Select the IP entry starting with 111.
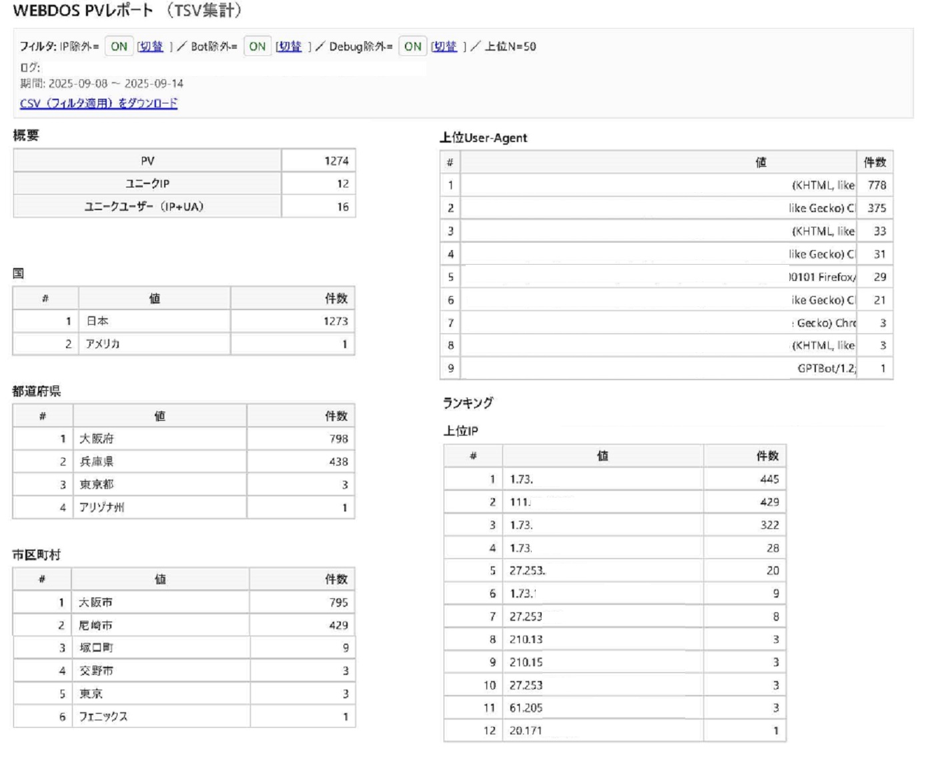Viewport: 926px width, 769px height. tap(520, 502)
